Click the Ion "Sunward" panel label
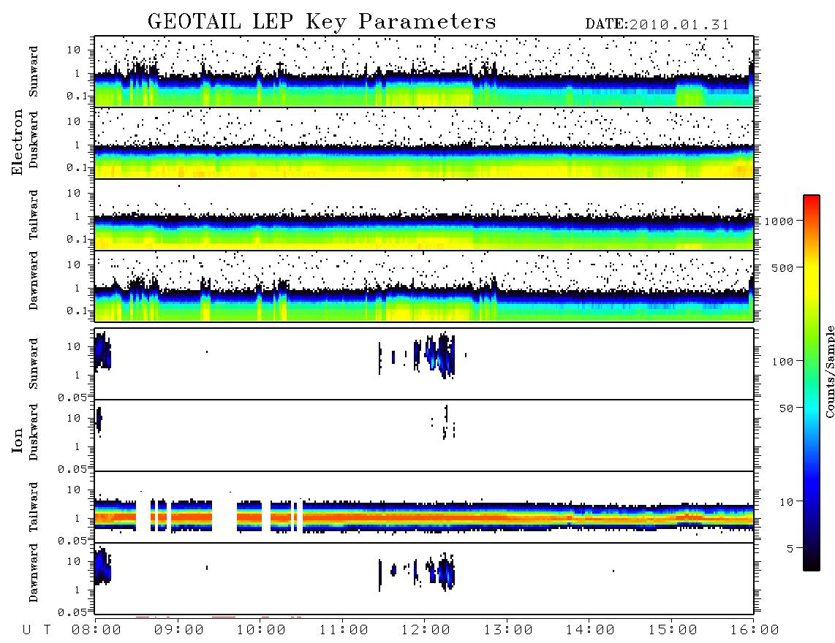This screenshot has height=643, width=835. (34, 364)
